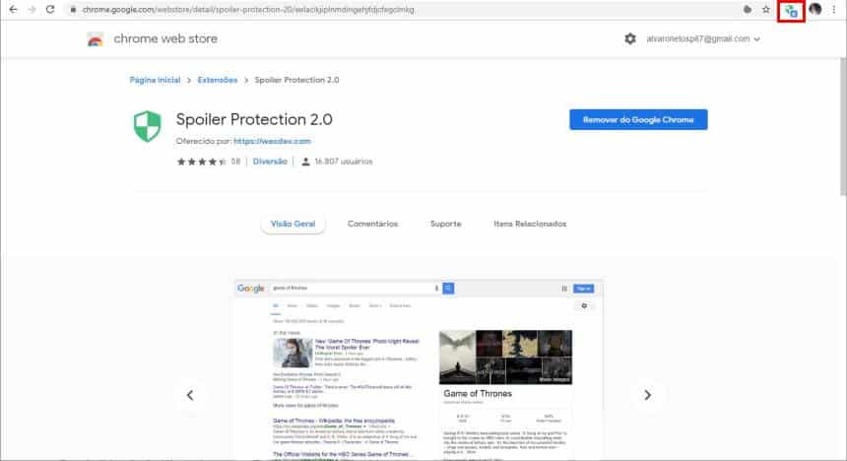The image size is (847, 461).
Task: Click the 16.807 usuários text
Action: (344, 162)
